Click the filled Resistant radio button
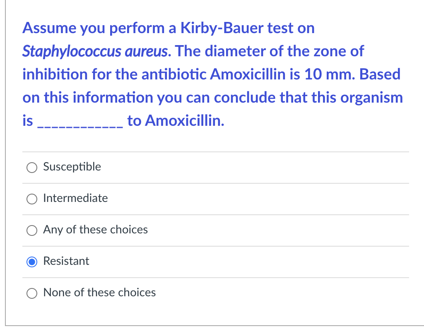This screenshot has width=424, height=336. tap(31, 262)
